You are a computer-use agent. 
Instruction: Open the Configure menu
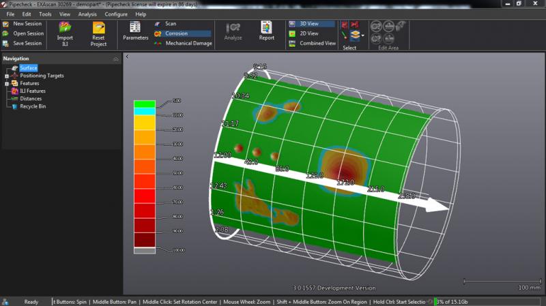(115, 14)
